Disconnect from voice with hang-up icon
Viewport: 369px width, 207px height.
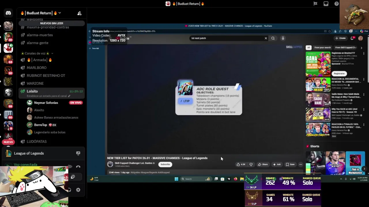pos(78,167)
